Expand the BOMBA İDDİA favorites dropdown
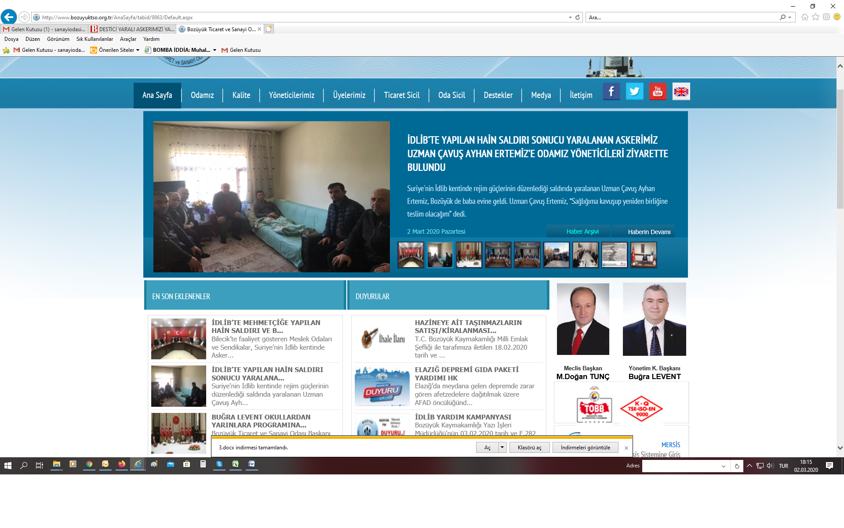This screenshot has width=844, height=528. point(215,50)
